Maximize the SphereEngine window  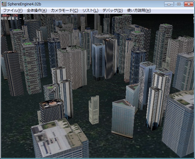click(x=179, y=4)
